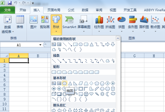
Task: Expand the Name Box dropdown arrow
Action: click(x=40, y=45)
